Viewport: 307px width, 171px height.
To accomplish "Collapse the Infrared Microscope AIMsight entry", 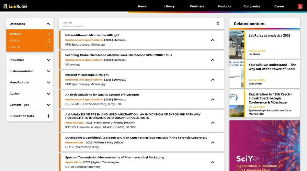I will coord(212,80).
